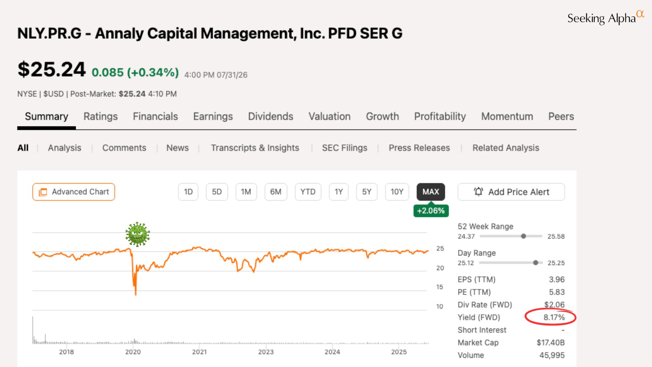Switch chart to YTD range
The image size is (652, 367).
pyautogui.click(x=308, y=192)
